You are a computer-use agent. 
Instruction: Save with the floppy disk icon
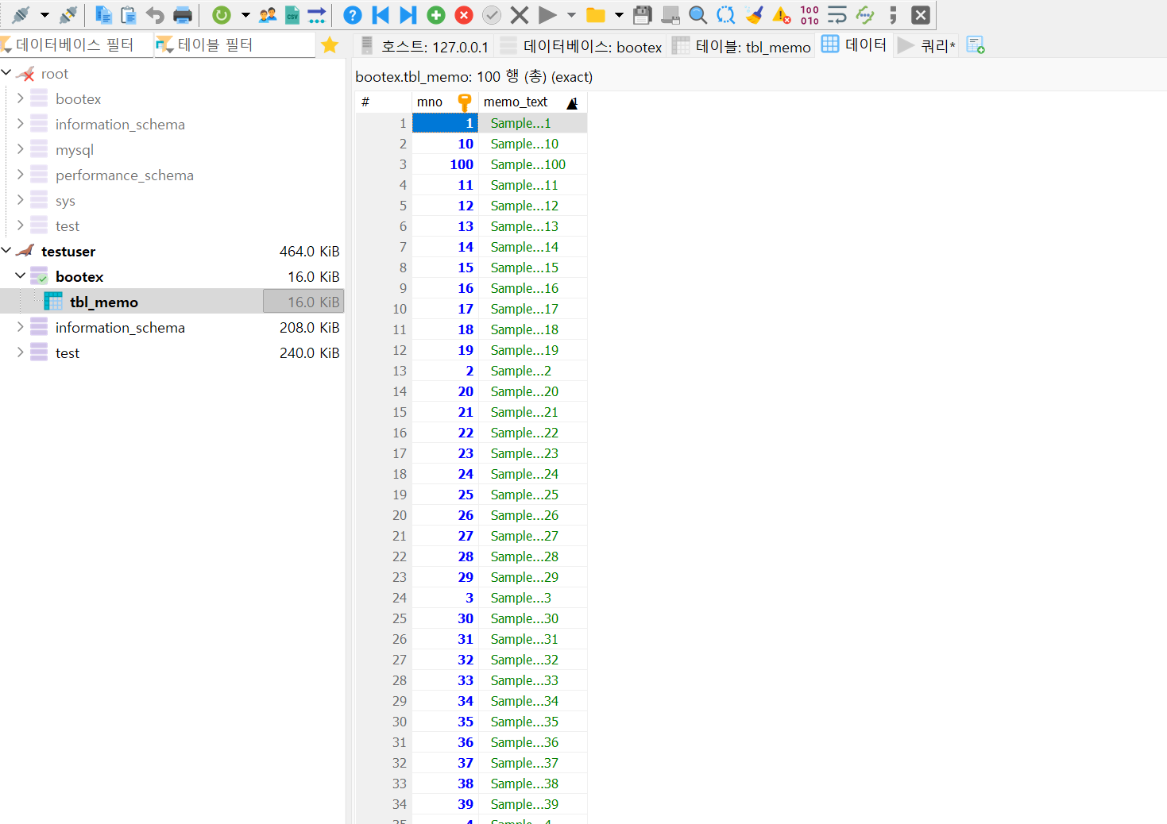[643, 14]
